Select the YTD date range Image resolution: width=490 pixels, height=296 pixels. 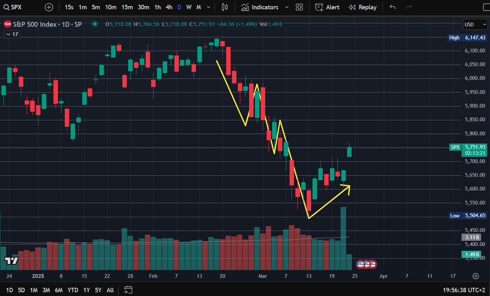(73, 290)
